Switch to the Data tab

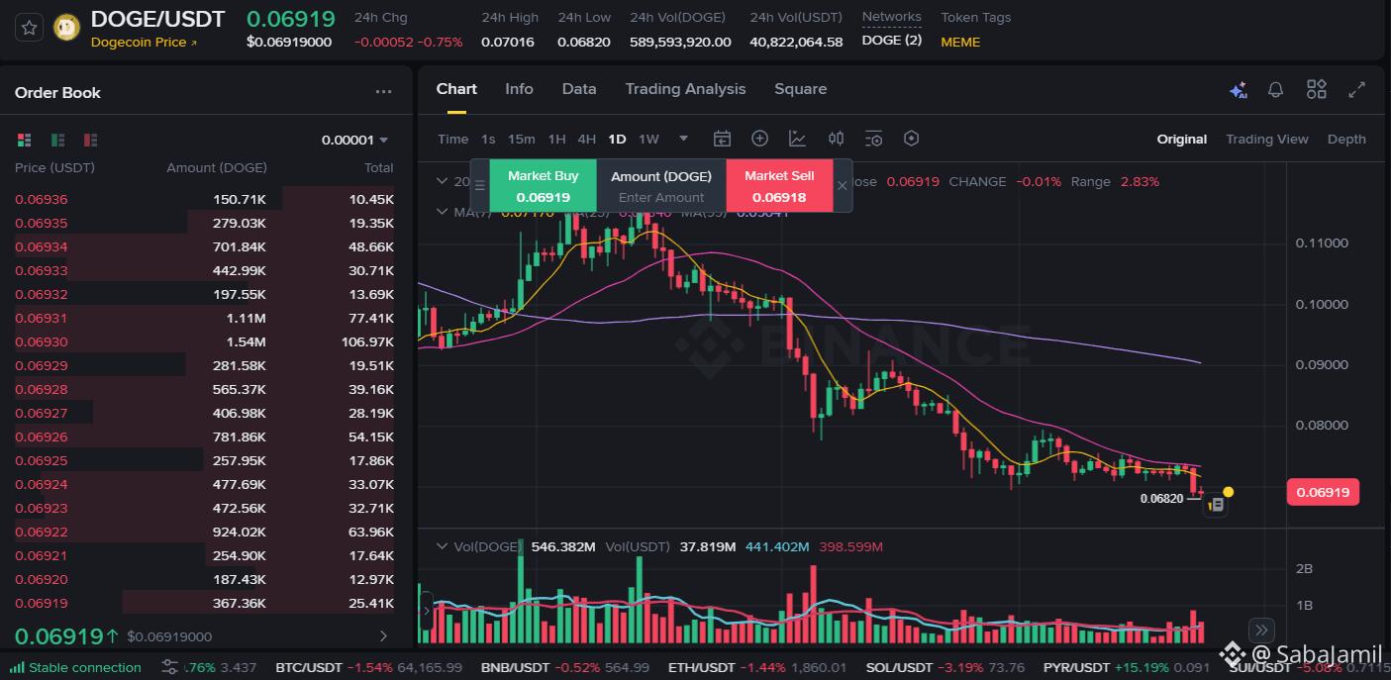coord(579,89)
